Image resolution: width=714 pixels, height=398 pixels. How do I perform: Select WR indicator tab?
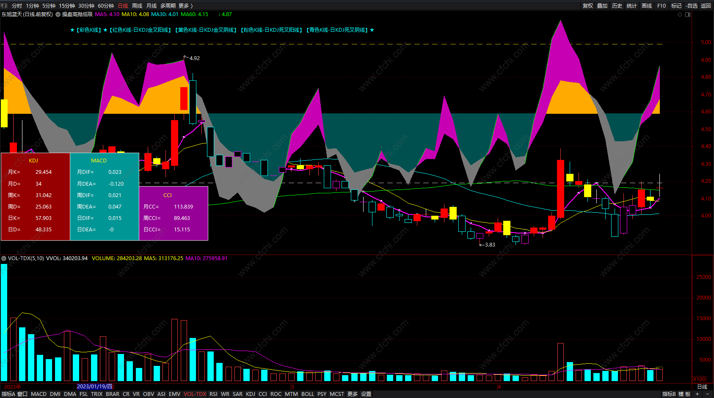[225, 394]
